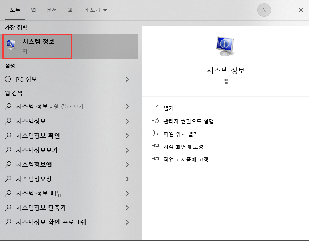Expand chevron next to 시스템정보보기
The width and height of the screenshot is (309, 241).
128,150
